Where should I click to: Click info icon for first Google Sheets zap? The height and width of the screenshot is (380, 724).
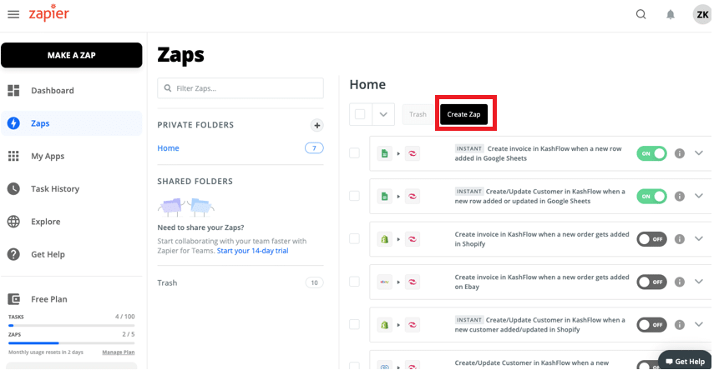click(x=679, y=153)
